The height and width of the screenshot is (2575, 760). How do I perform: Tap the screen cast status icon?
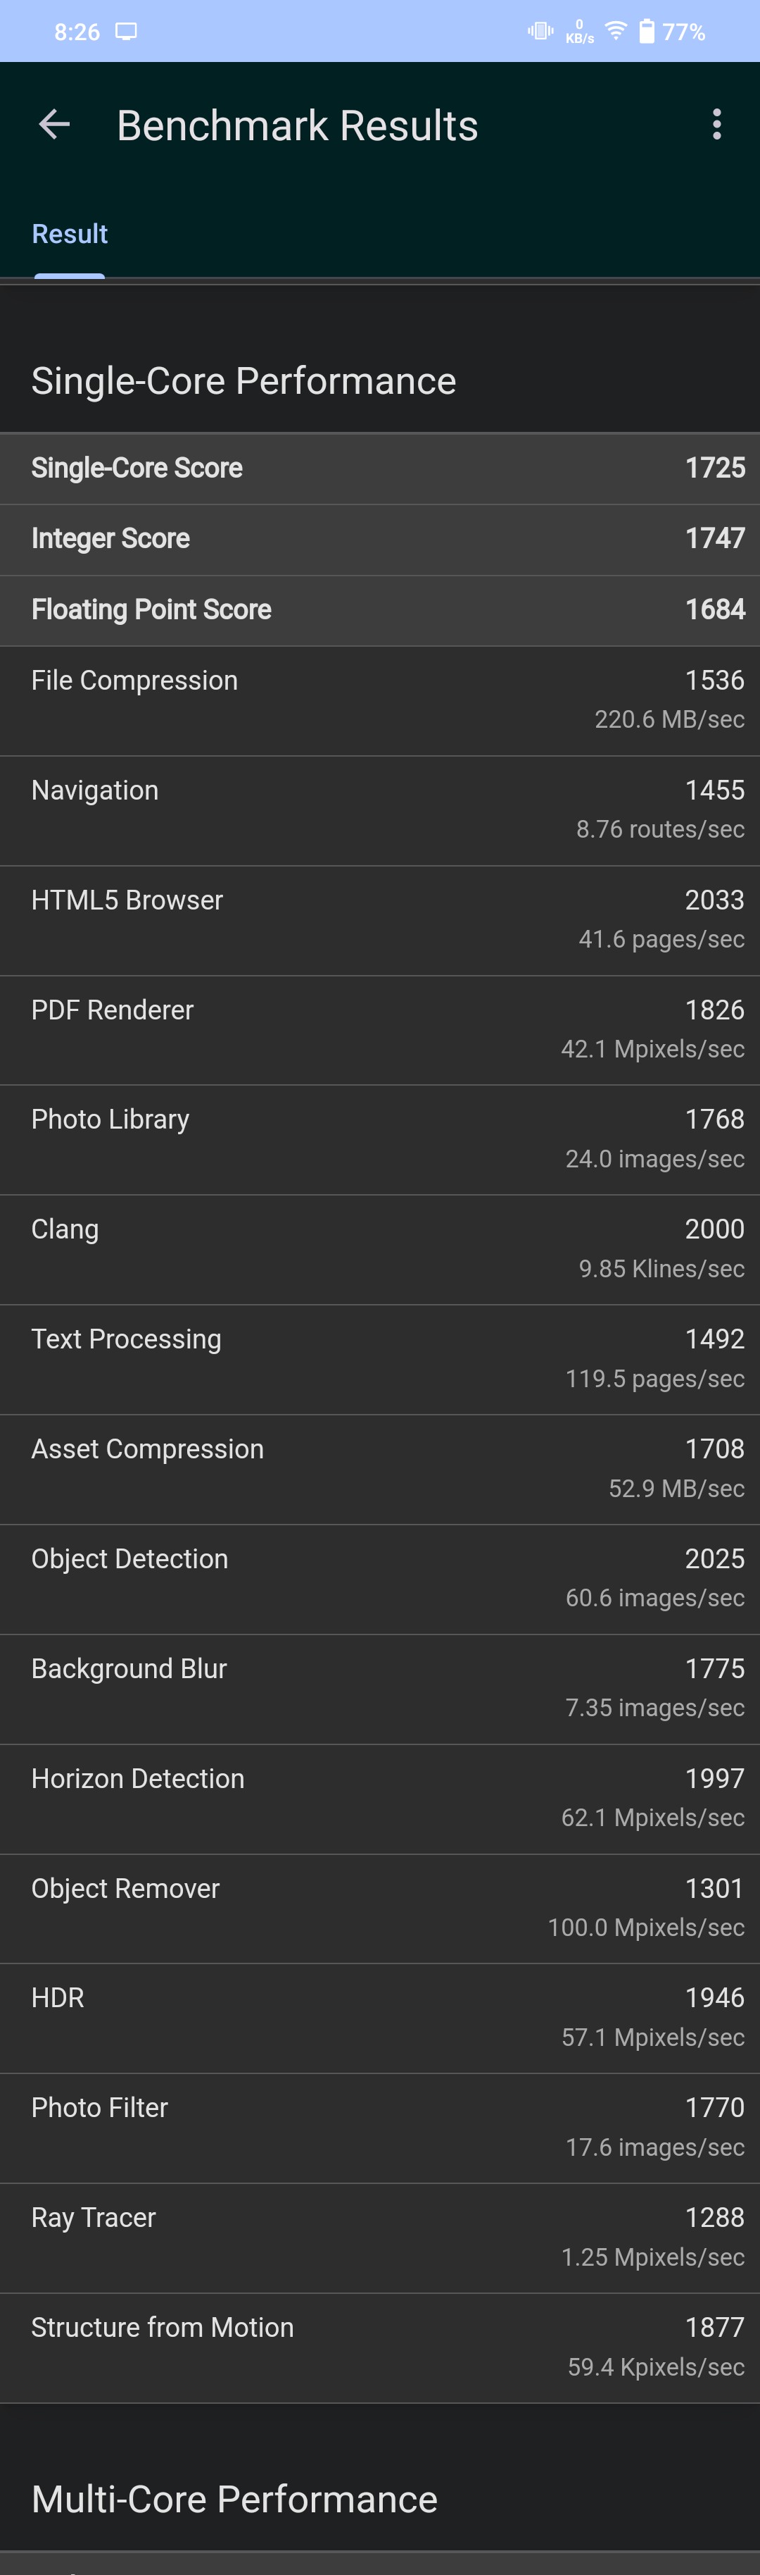pyautogui.click(x=127, y=32)
